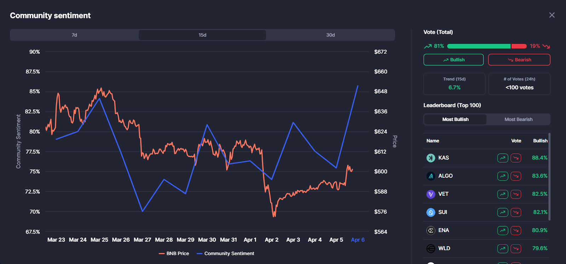Click the ALGO coin logo icon
The image size is (566, 264).
(431, 176)
